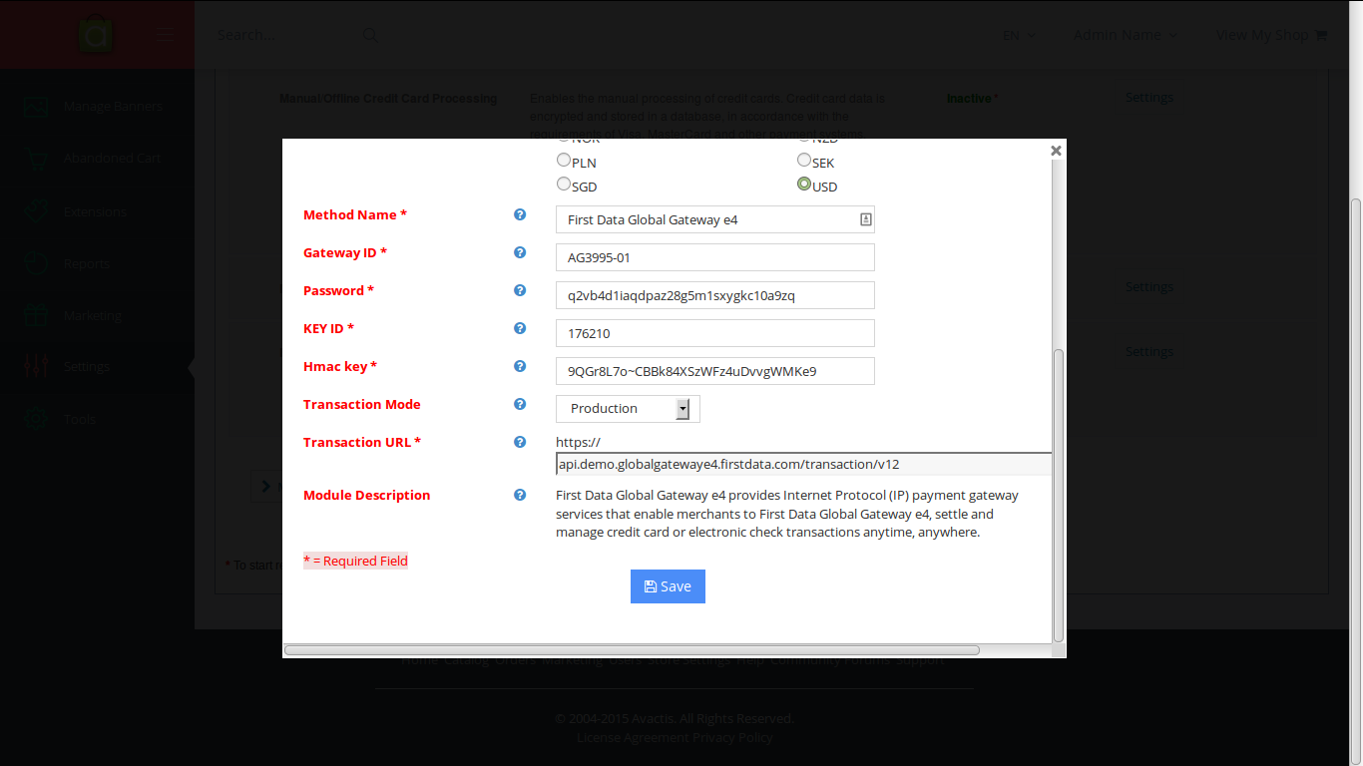Click the Save button
Screen dimensions: 1363x766
pos(668,586)
